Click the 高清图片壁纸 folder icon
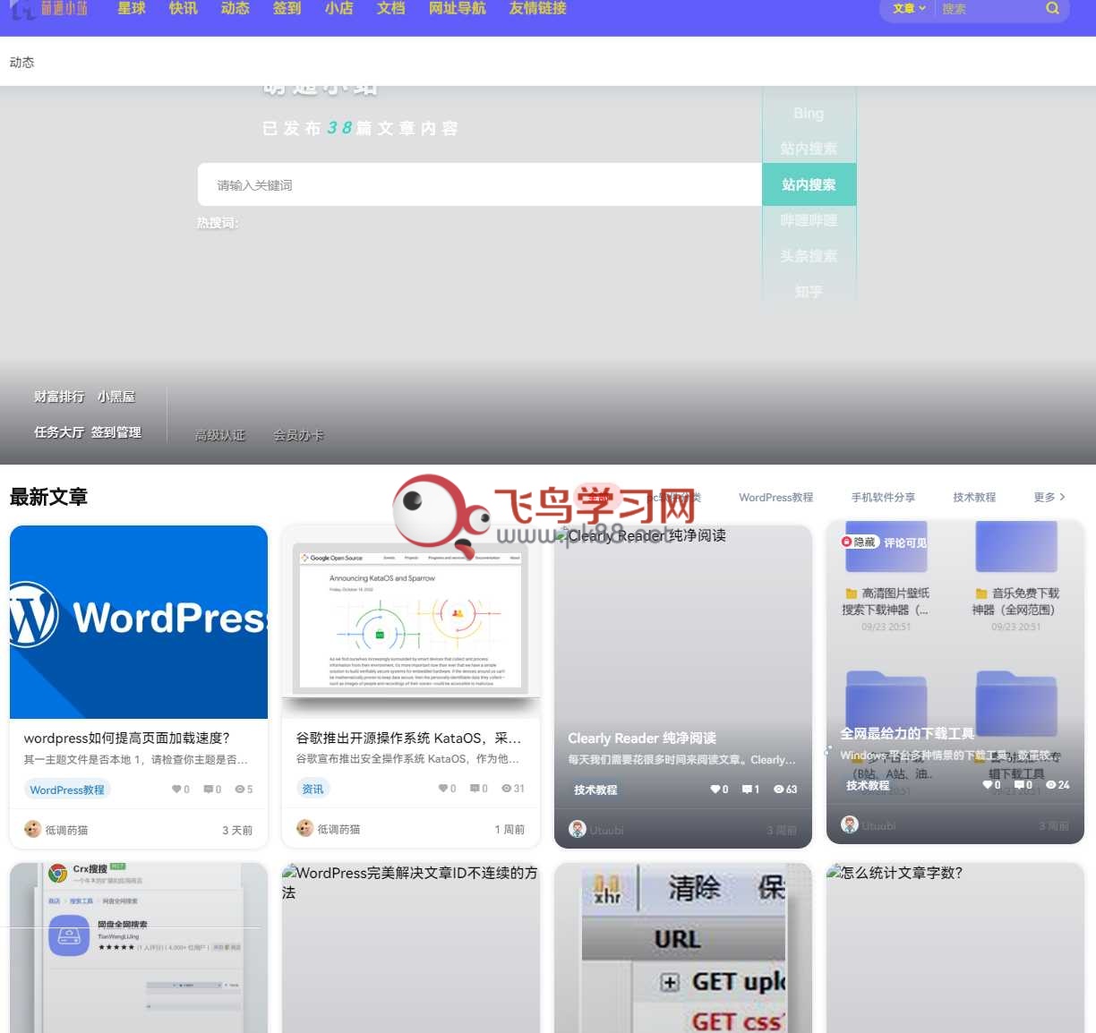Viewport: 1096px width, 1033px height. (x=852, y=593)
